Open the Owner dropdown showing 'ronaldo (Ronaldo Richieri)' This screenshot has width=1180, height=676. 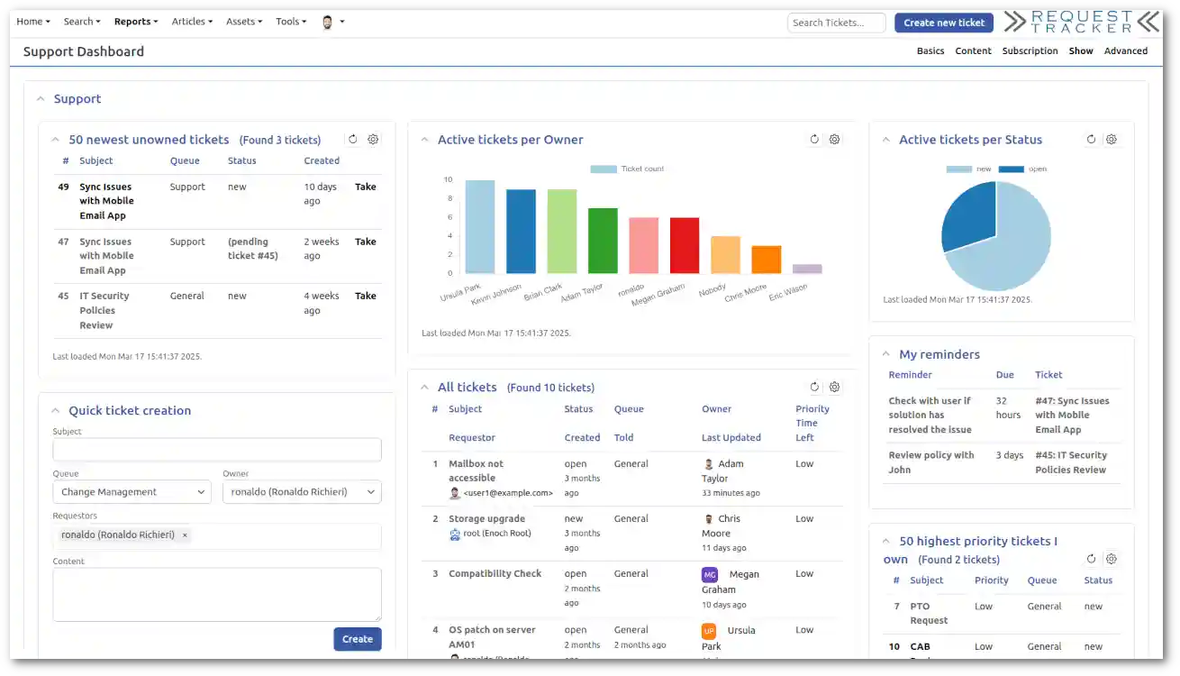[x=301, y=491]
